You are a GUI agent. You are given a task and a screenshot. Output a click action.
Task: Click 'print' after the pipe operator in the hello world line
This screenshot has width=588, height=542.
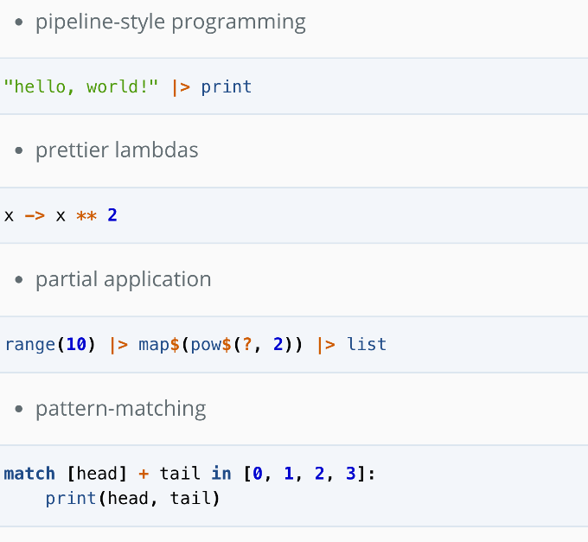pyautogui.click(x=227, y=87)
